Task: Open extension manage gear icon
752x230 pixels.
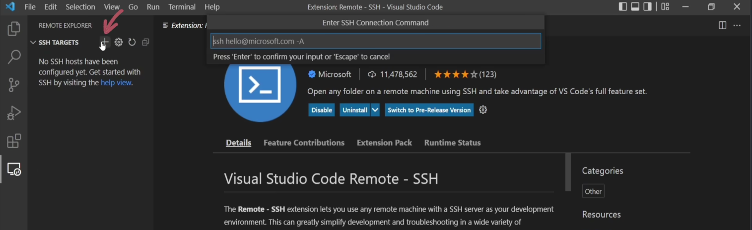Action: point(483,110)
